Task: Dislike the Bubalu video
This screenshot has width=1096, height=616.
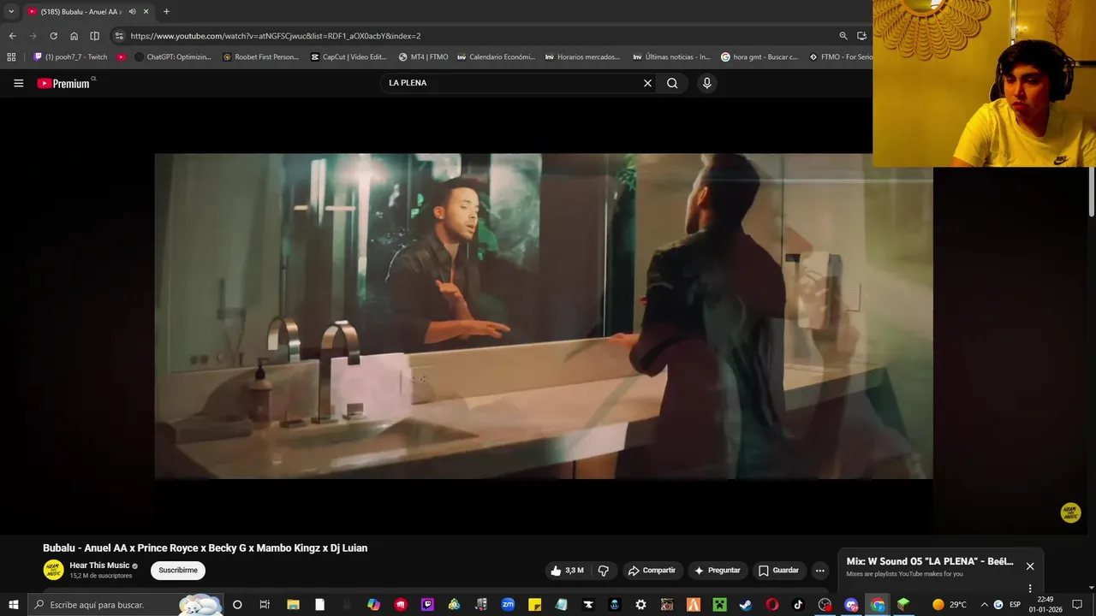Action: pyautogui.click(x=604, y=571)
